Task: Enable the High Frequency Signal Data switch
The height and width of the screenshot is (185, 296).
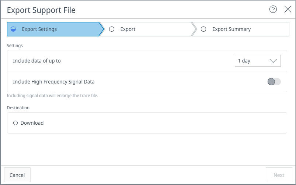Action: coord(274,82)
